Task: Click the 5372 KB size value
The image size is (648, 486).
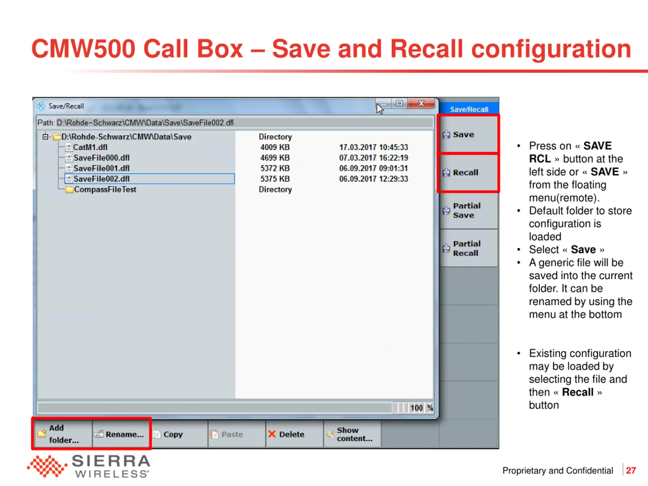Action: point(275,168)
